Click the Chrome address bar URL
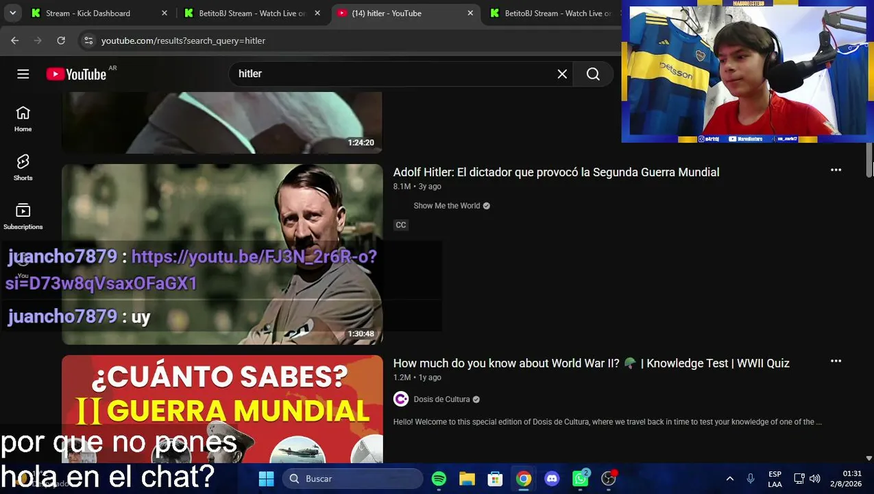 (183, 40)
